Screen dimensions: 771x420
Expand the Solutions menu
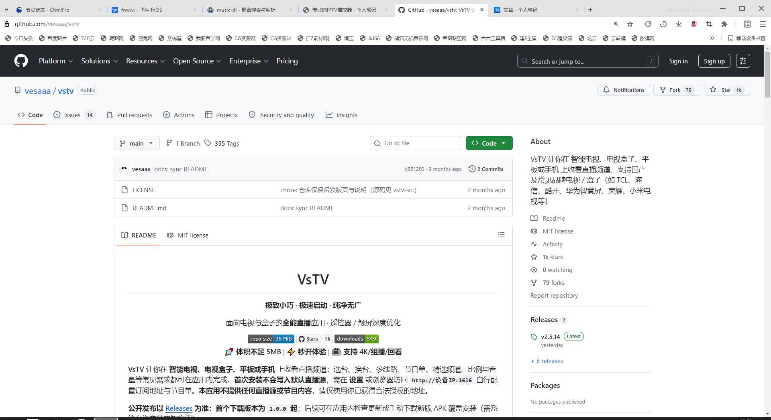[100, 61]
